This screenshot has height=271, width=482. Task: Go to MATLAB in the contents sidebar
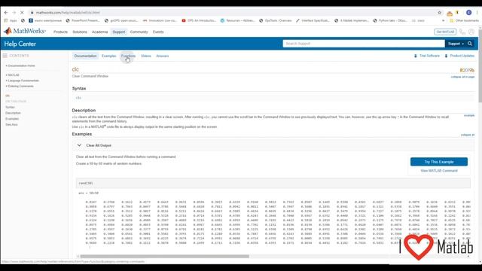13,75
